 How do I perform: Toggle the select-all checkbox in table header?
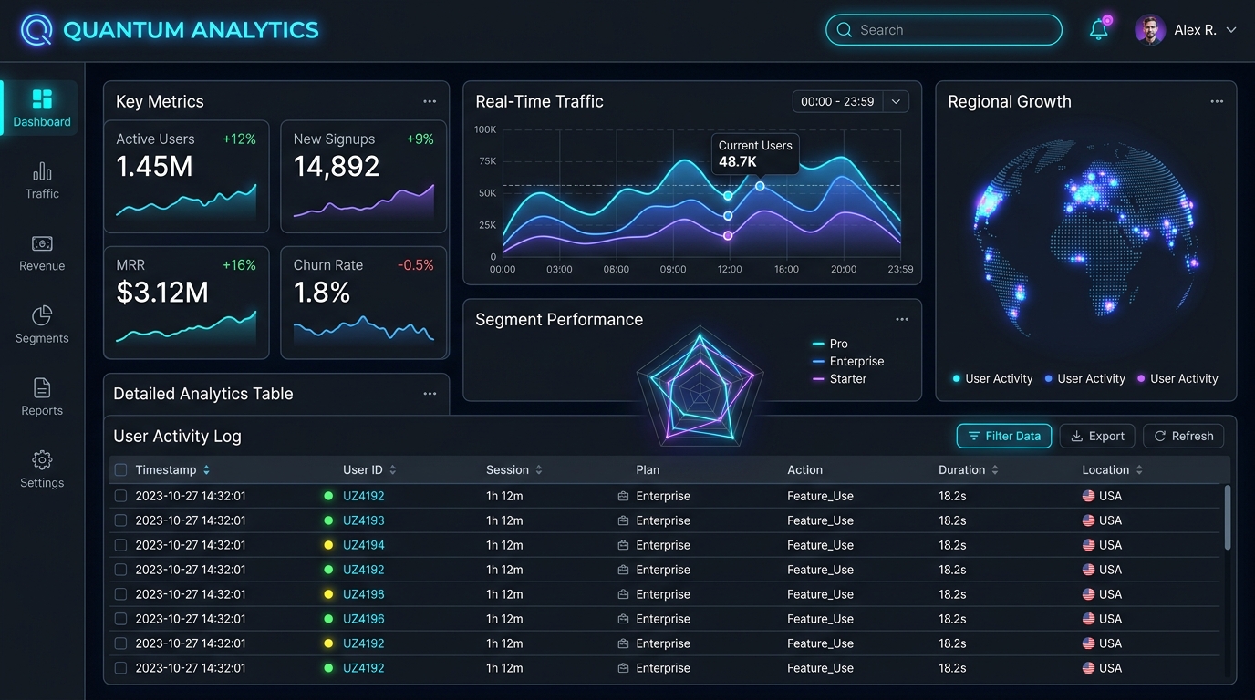120,470
